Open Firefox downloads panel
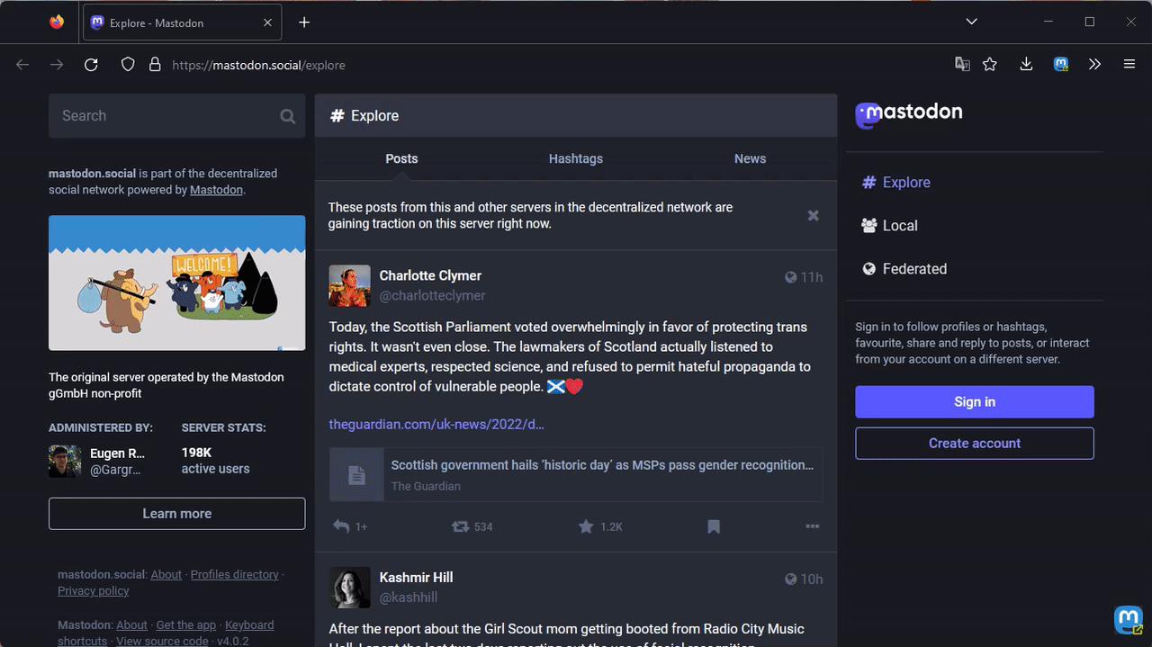 pos(1026,65)
